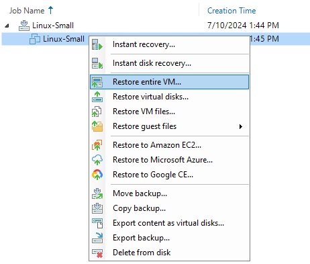
Task: Open the Restore guest files submenu arrow
Action: click(x=241, y=126)
